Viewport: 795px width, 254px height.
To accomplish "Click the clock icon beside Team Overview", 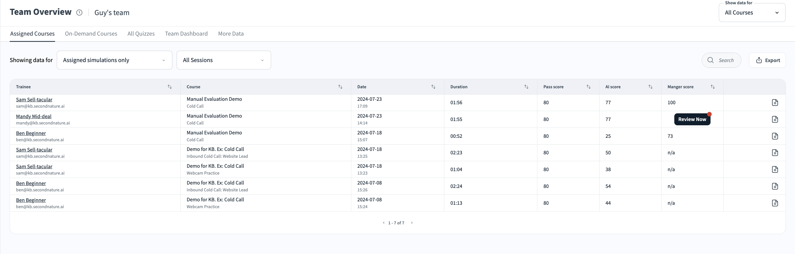I will pos(79,13).
